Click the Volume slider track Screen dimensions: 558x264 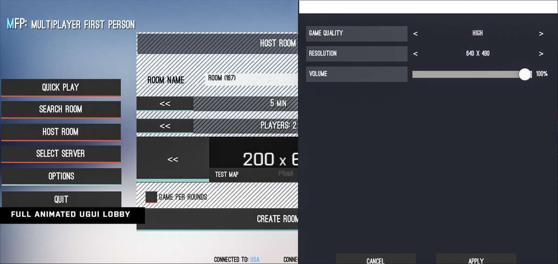tap(472, 74)
